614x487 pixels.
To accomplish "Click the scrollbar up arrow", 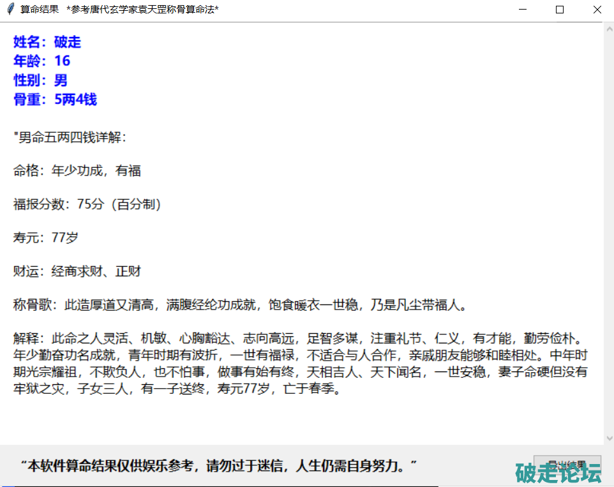I will [609, 29].
